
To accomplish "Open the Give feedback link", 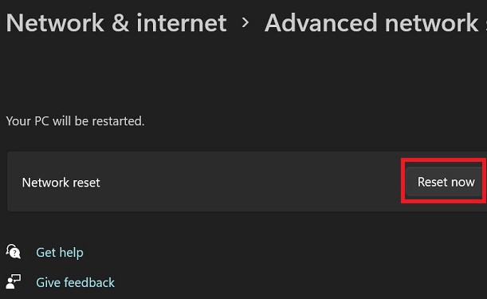I will 75,282.
